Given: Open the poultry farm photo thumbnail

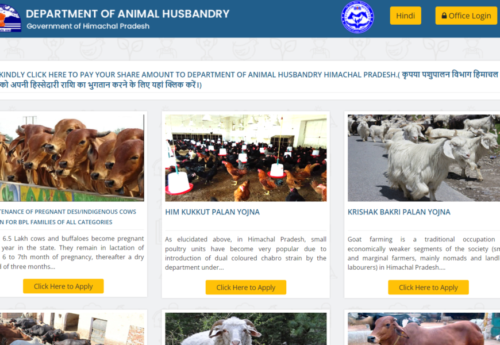Looking at the screenshot, I should pyautogui.click(x=245, y=158).
